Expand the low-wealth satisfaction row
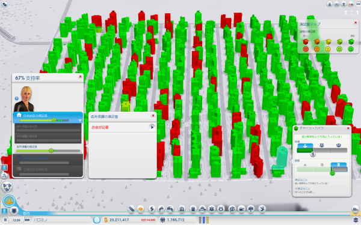 tap(48, 149)
